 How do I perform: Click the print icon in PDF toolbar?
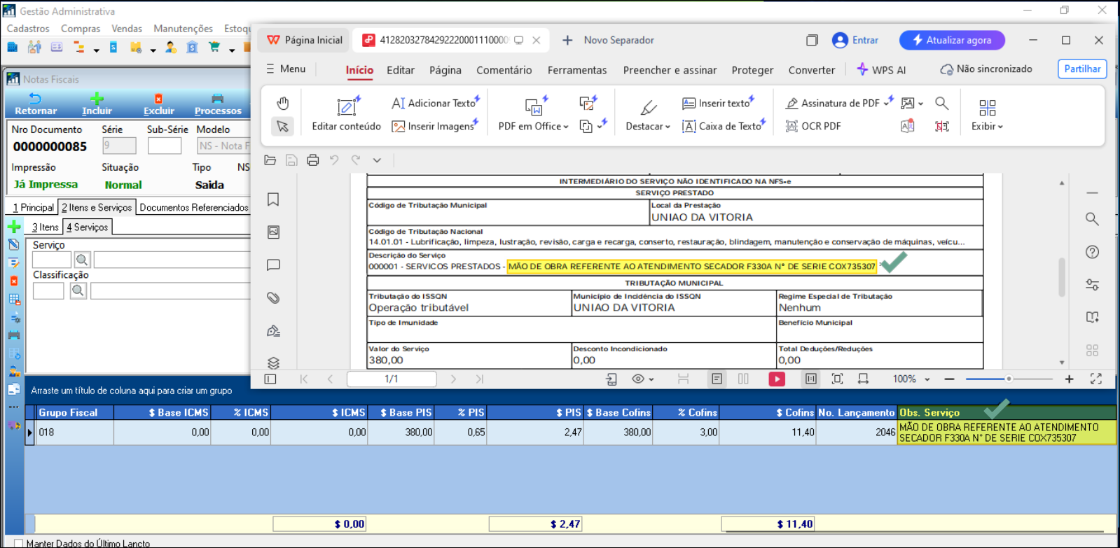tap(313, 160)
